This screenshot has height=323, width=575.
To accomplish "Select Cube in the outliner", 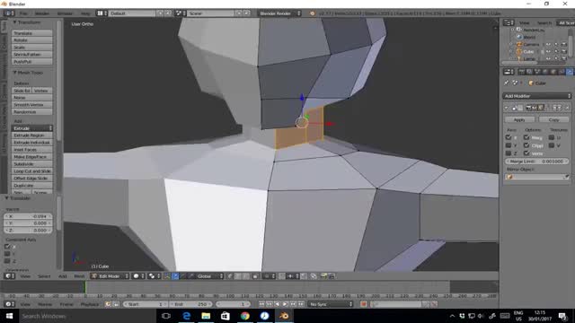I will point(528,52).
